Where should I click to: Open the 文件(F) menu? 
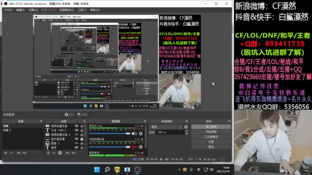(8, 10)
